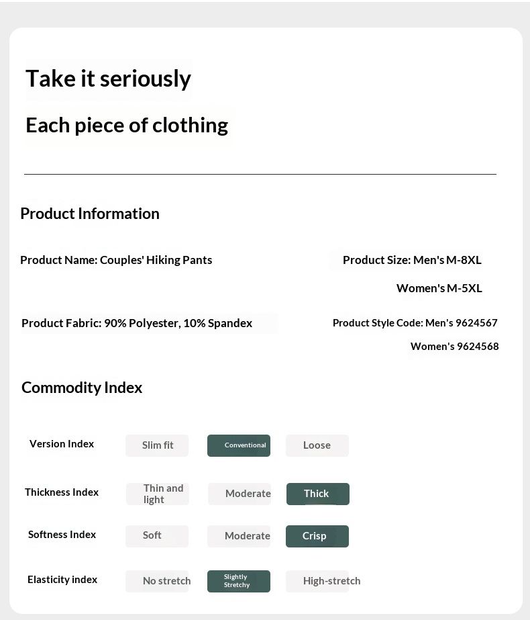Click the Women's 9624568 style code
Viewport: 530px width, 620px height.
click(x=454, y=347)
